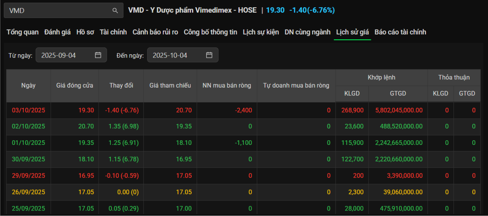The height and width of the screenshot is (216, 488).
Task: Open the DN cùng ngành tab
Action: (x=307, y=32)
